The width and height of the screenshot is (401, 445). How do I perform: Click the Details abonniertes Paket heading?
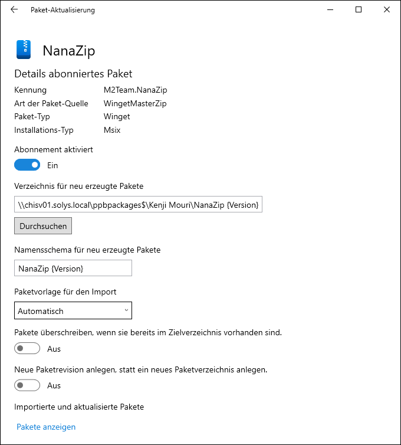pyautogui.click(x=73, y=74)
